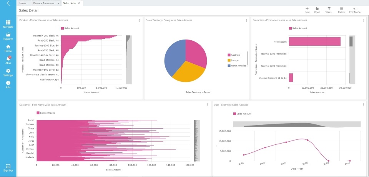The width and height of the screenshot is (369, 177).
Task: Click the Product chart vertical range scroller
Action: tap(129, 60)
